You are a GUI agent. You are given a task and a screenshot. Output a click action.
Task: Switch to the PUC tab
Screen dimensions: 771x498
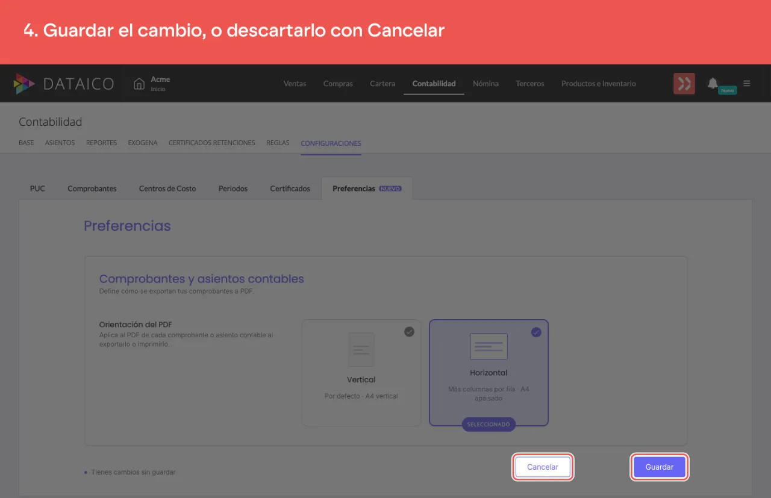37,188
